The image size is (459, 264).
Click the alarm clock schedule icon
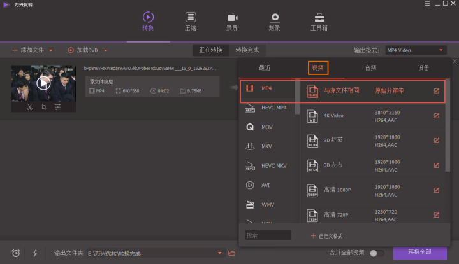[x=16, y=253]
